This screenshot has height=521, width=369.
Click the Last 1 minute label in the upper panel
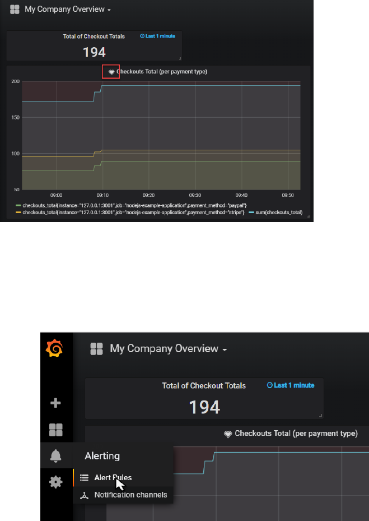pyautogui.click(x=160, y=36)
